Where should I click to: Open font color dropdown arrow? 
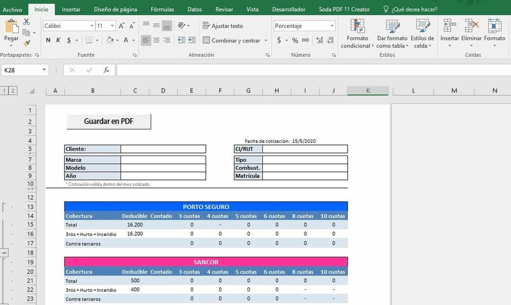click(134, 40)
